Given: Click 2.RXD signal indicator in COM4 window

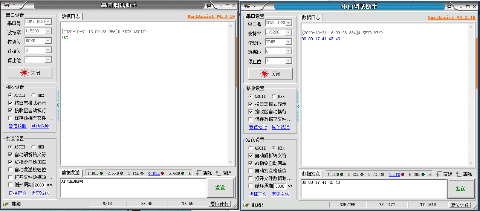Looking at the screenshot, I should click(356, 174).
